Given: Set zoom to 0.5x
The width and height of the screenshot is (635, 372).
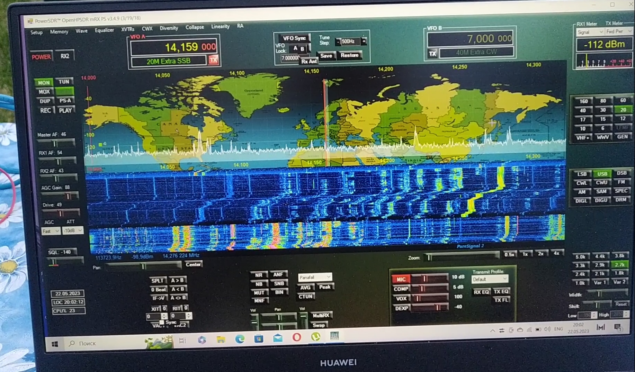Looking at the screenshot, I should tap(509, 255).
